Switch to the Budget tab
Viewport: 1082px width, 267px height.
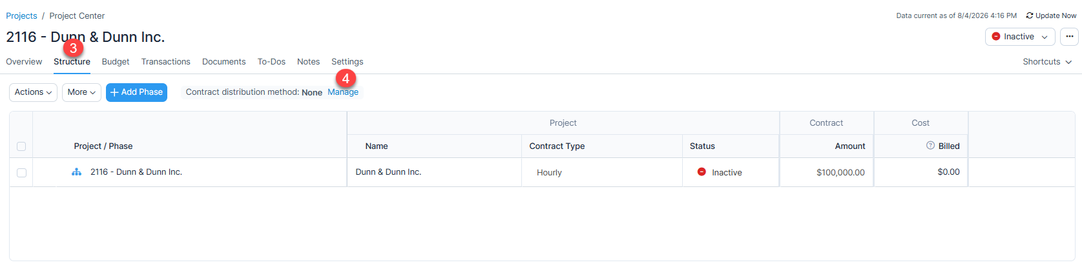[116, 62]
